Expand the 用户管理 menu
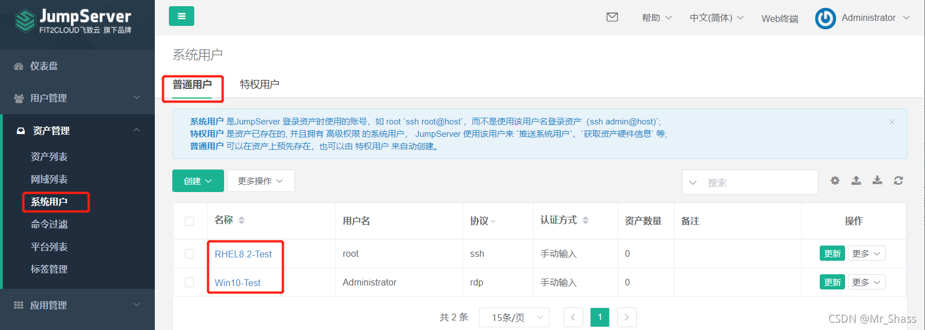This screenshot has width=925, height=330. [137, 98]
